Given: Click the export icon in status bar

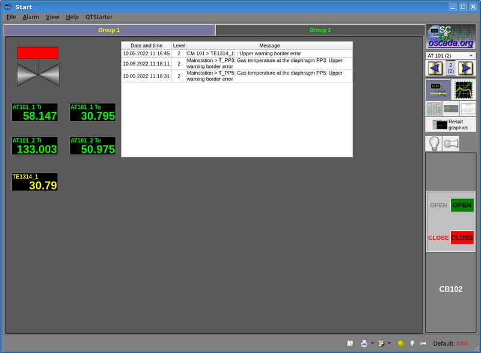Looking at the screenshot, I should click(381, 343).
